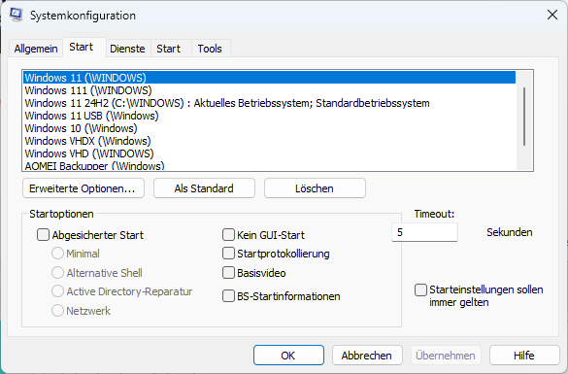Check the Basisvideo option

(228, 273)
